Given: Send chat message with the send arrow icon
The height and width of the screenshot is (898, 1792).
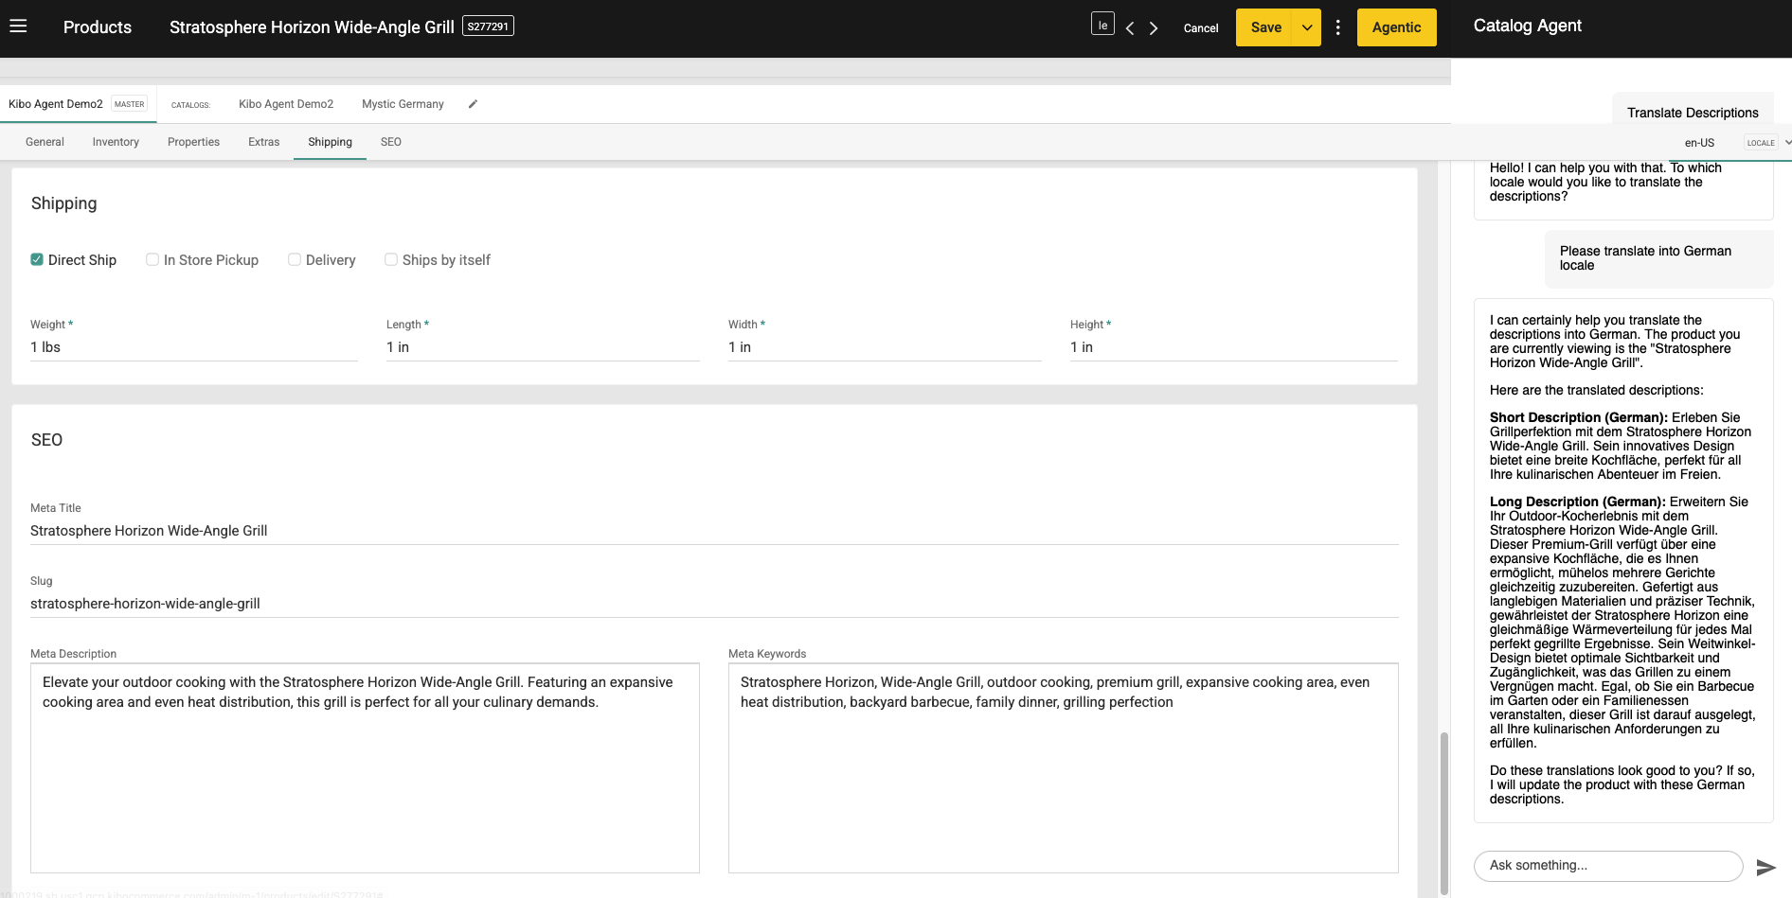Looking at the screenshot, I should tap(1767, 866).
